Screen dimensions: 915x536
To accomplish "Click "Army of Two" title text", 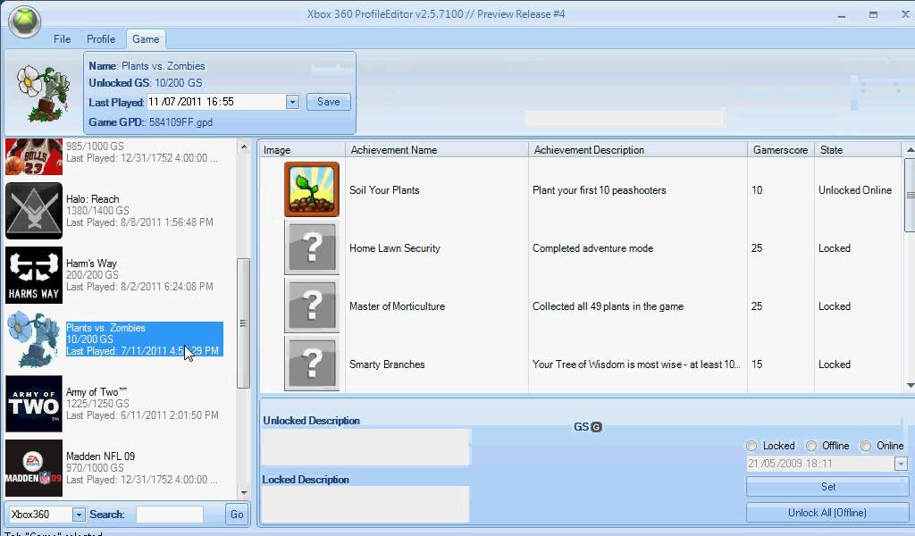I will 97,392.
